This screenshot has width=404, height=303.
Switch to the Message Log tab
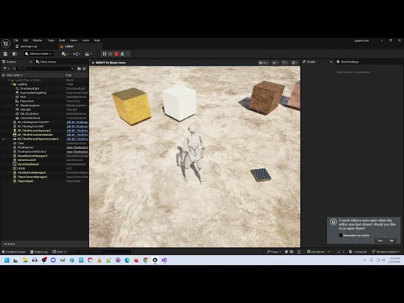[28, 46]
